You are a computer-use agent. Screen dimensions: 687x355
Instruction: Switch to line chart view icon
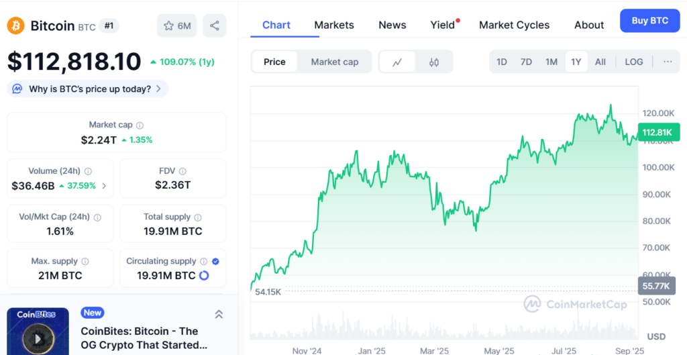click(397, 62)
